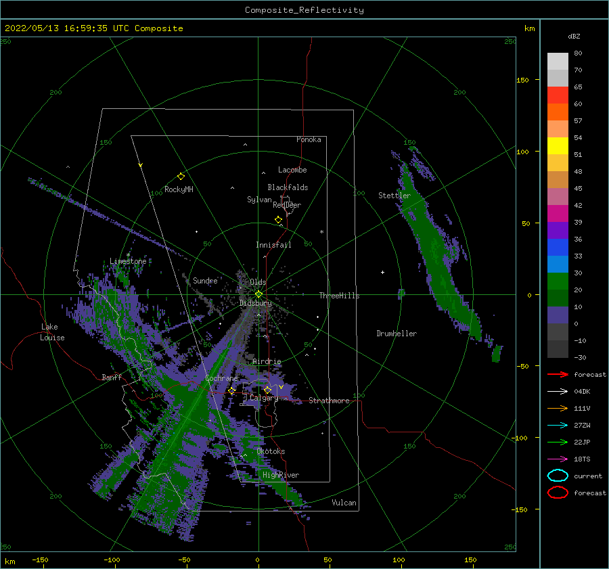Click the yellow diamond marker next to RockyMH
609x569 pixels.
(181, 177)
